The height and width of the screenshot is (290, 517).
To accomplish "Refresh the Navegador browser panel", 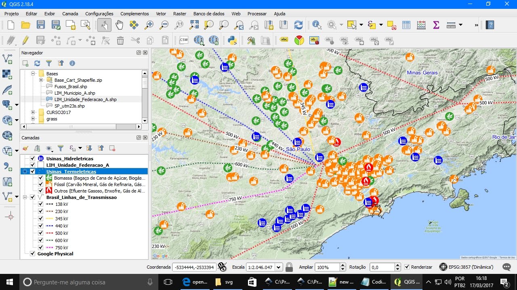I will [37, 63].
